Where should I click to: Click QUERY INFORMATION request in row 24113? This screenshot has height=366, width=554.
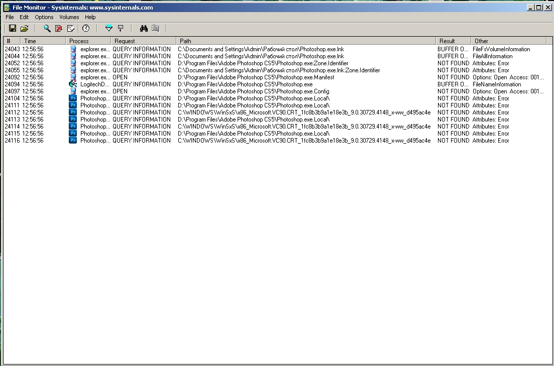141,119
